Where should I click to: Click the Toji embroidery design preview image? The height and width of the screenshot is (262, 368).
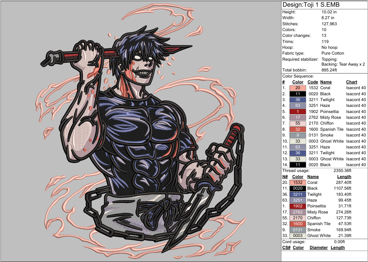pos(141,131)
